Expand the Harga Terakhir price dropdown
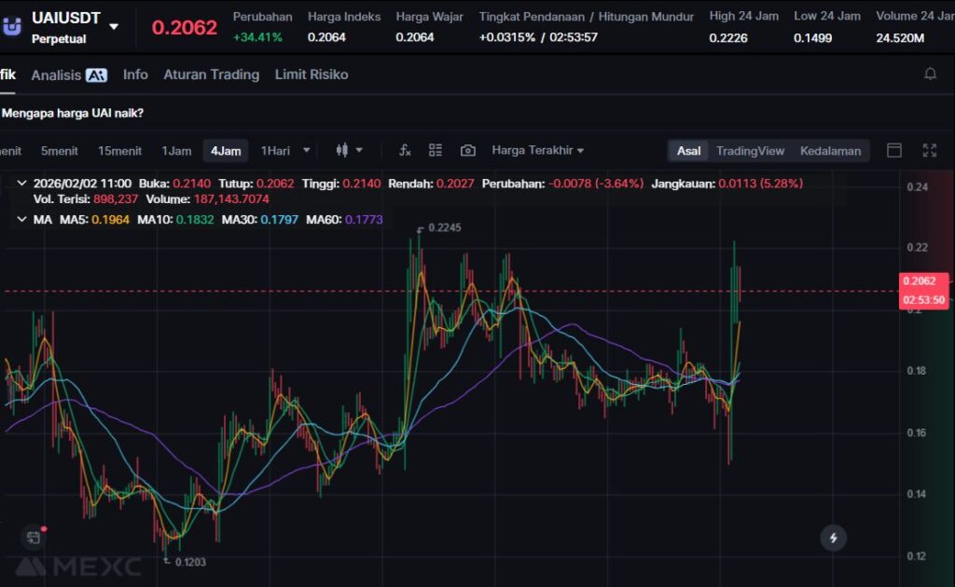The height and width of the screenshot is (587, 955). tap(538, 151)
